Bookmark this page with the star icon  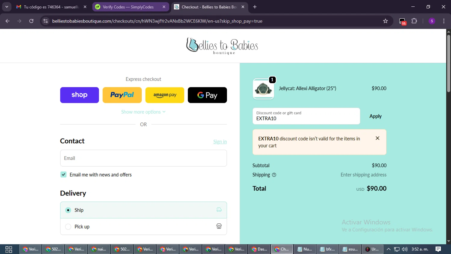[385, 21]
